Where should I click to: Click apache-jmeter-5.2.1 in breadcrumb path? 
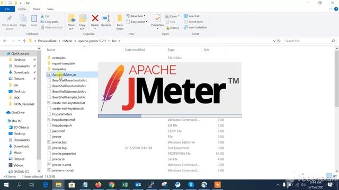(92, 41)
